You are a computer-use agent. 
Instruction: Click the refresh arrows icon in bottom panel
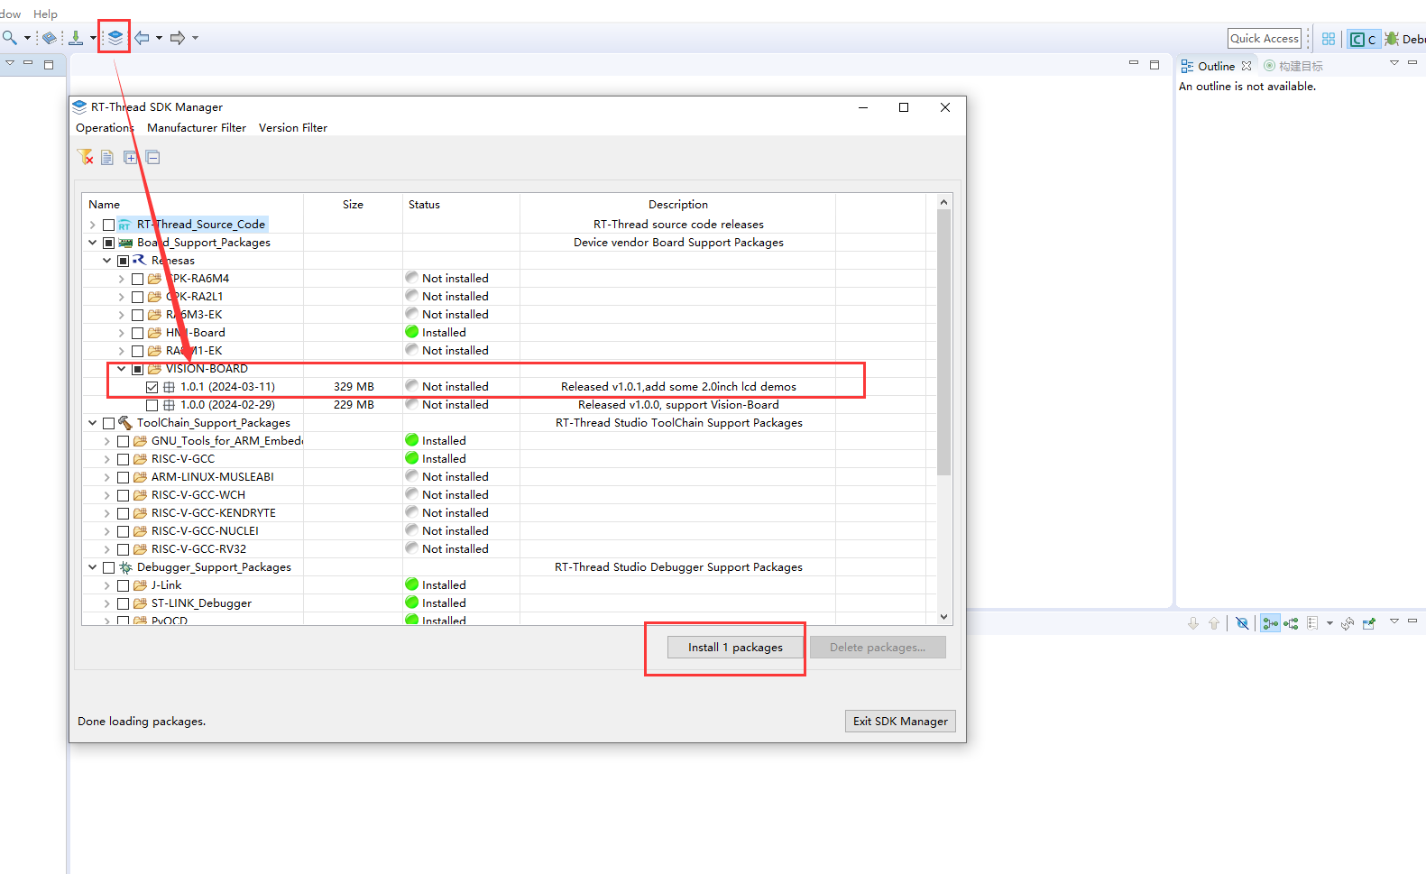(x=1348, y=623)
